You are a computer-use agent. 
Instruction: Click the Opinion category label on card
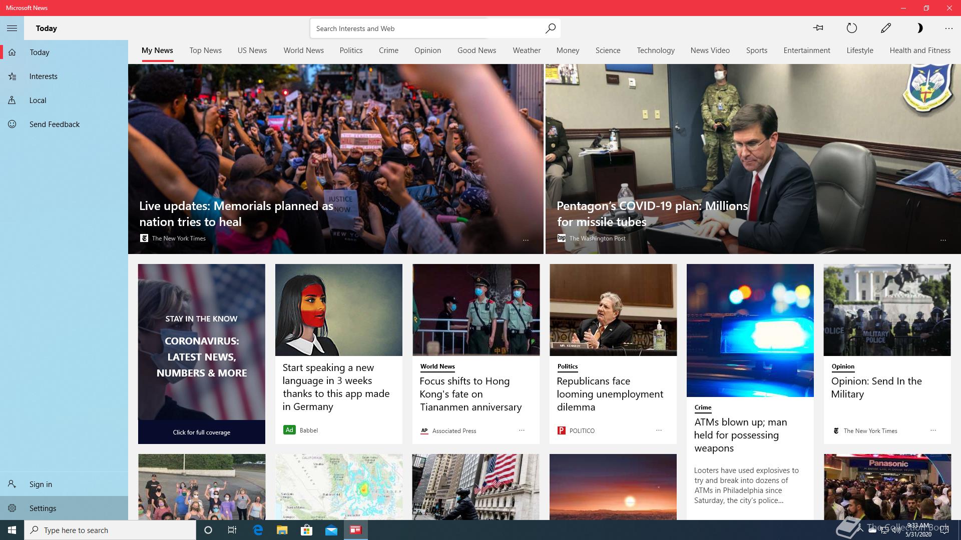click(x=843, y=366)
